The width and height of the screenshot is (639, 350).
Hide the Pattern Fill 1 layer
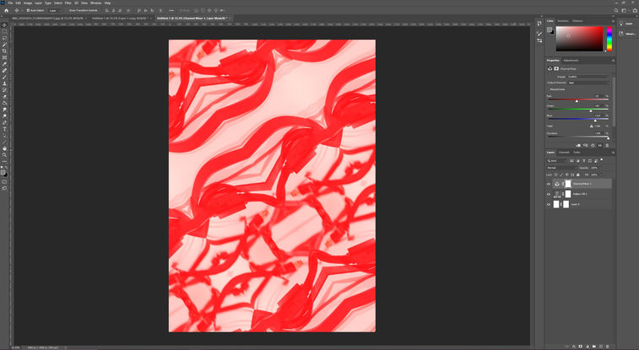[x=549, y=194]
